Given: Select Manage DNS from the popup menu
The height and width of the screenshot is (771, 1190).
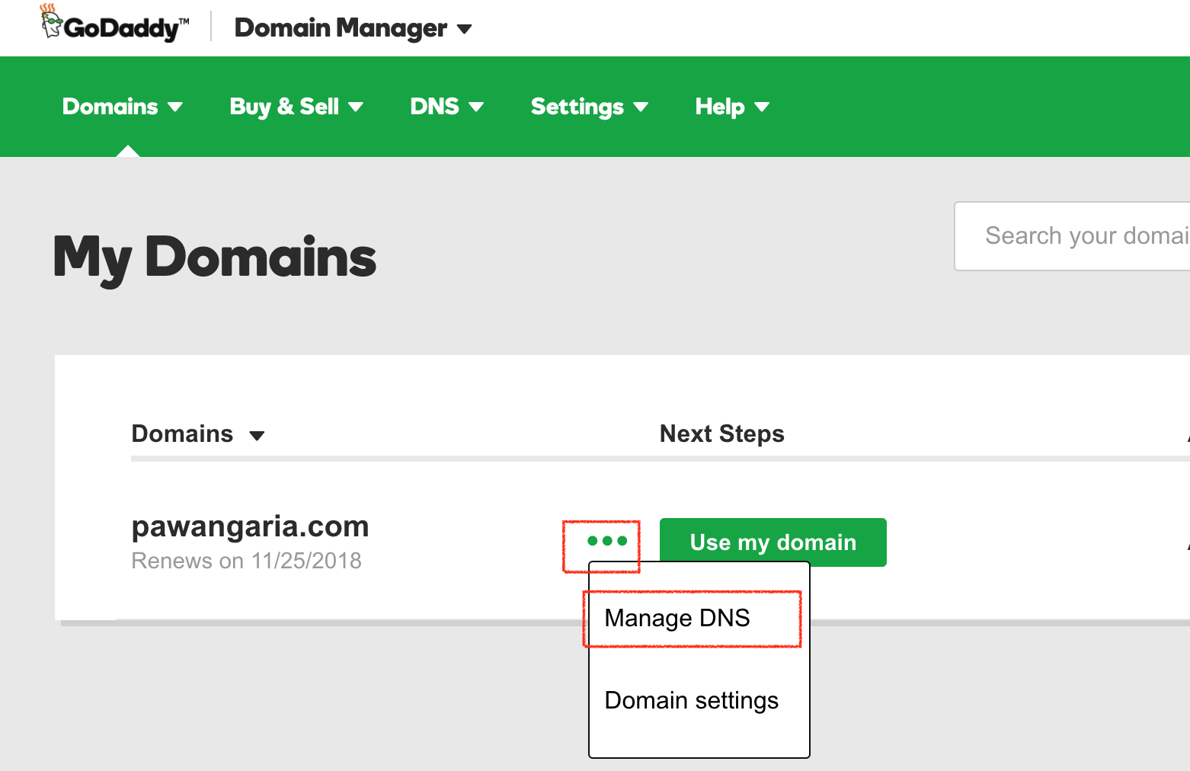Looking at the screenshot, I should click(x=677, y=618).
